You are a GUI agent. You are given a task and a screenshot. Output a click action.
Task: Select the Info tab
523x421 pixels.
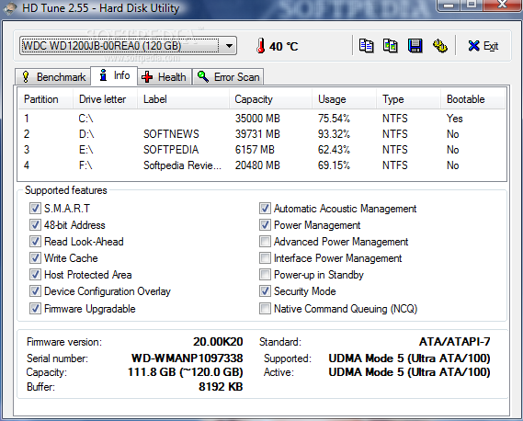coord(114,75)
